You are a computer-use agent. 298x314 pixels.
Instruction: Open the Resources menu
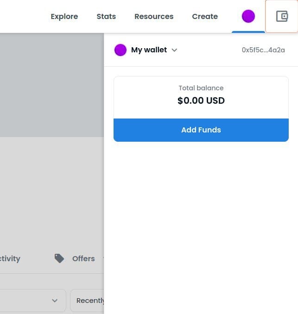[154, 17]
